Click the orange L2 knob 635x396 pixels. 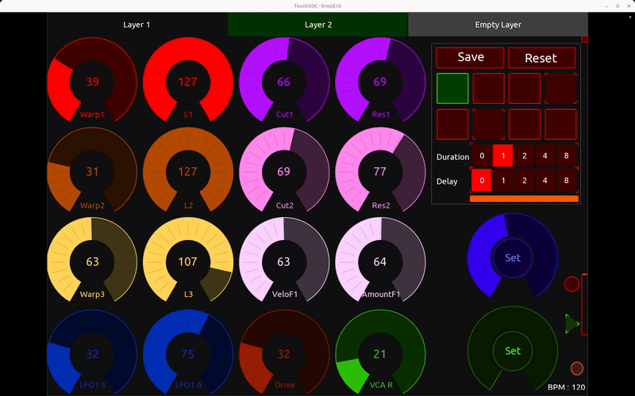[x=188, y=169]
